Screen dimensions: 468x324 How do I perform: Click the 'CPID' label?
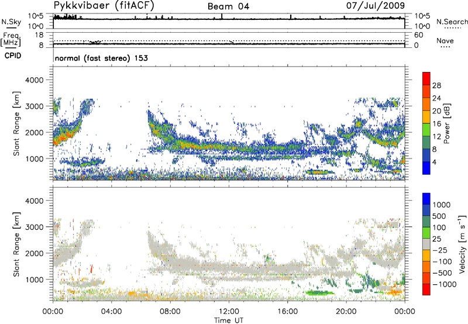(13, 56)
